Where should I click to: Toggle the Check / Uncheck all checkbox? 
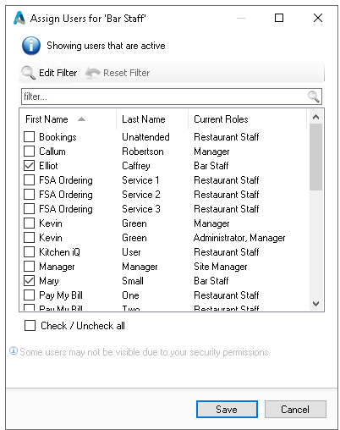30,325
